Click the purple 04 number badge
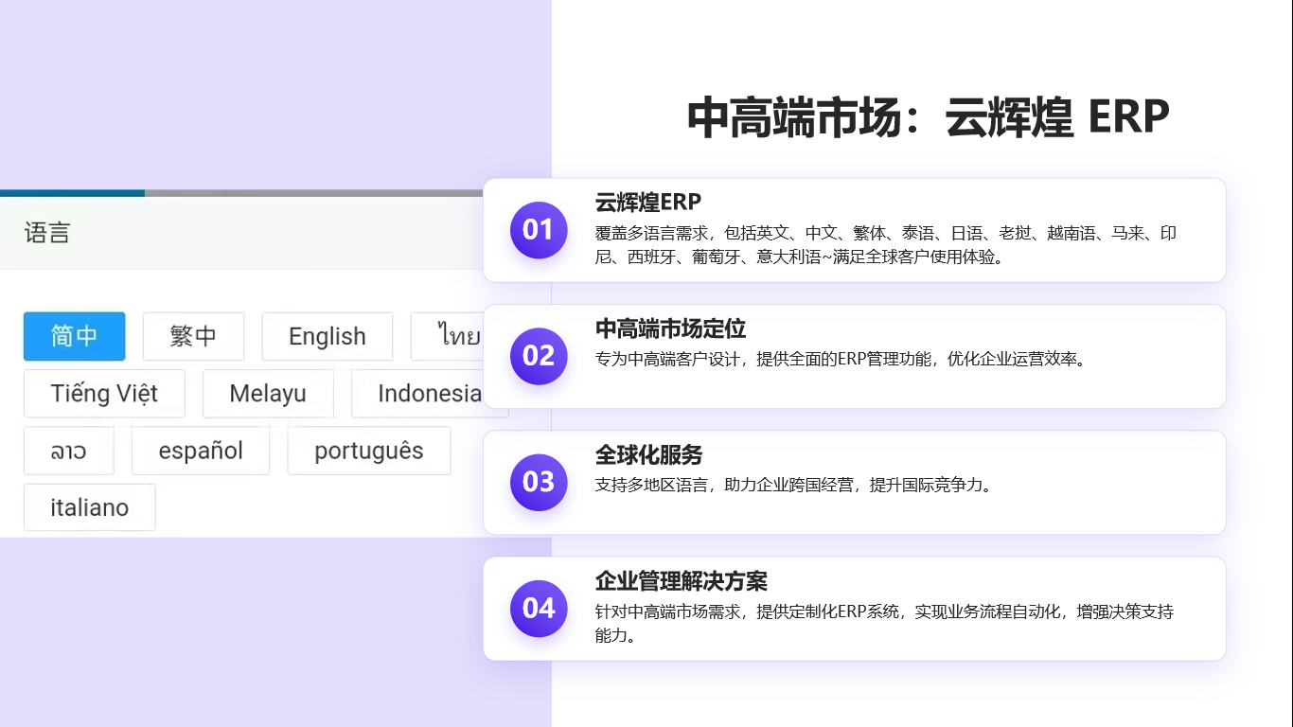This screenshot has width=1293, height=727. click(x=538, y=608)
